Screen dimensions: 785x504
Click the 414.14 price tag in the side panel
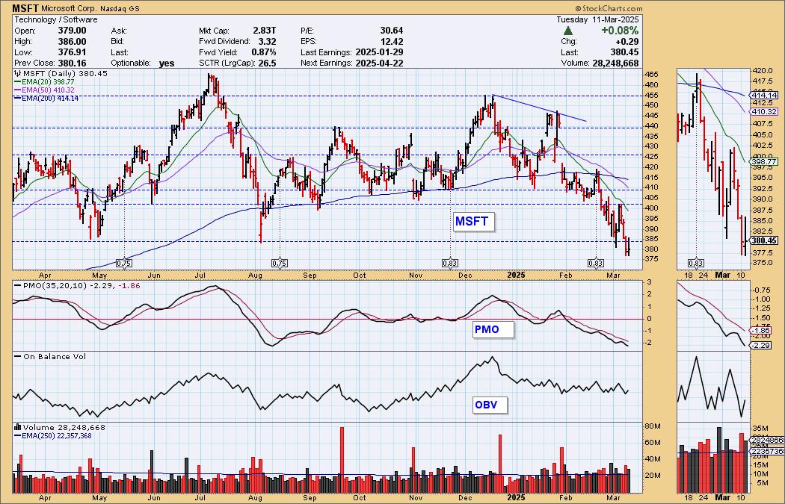tap(765, 95)
